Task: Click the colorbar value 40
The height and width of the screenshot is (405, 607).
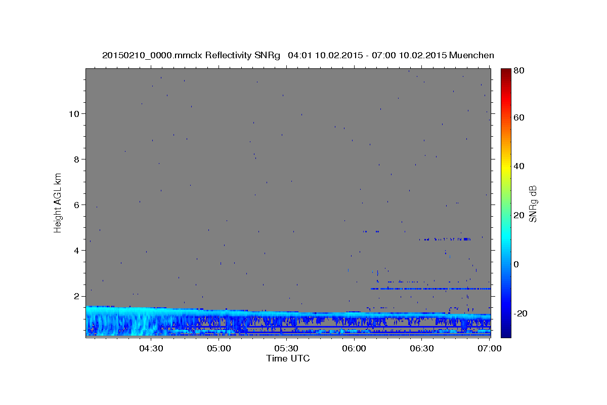Action: 518,166
